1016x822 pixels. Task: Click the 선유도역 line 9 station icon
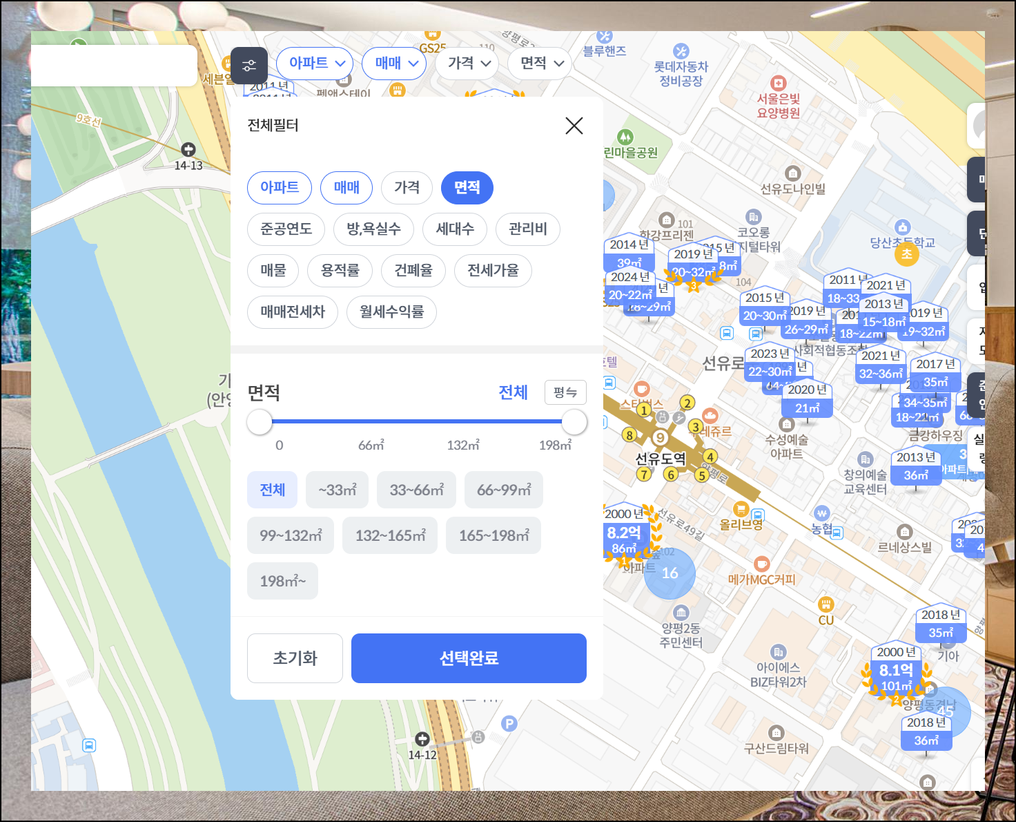coord(661,437)
